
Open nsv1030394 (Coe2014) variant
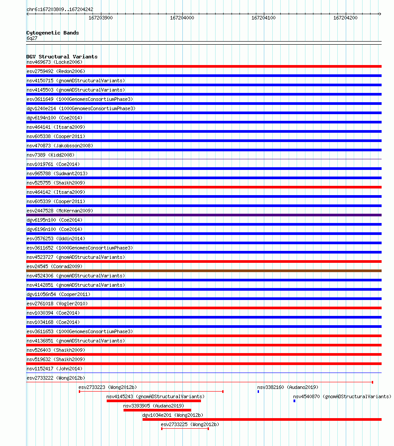point(53,313)
